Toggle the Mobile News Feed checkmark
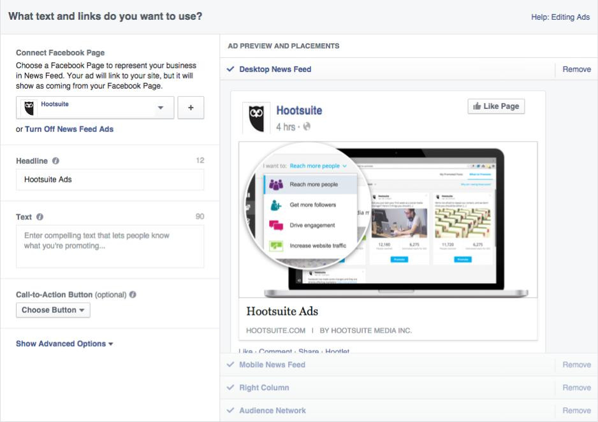Screen dimensions: 598x422 [230, 365]
